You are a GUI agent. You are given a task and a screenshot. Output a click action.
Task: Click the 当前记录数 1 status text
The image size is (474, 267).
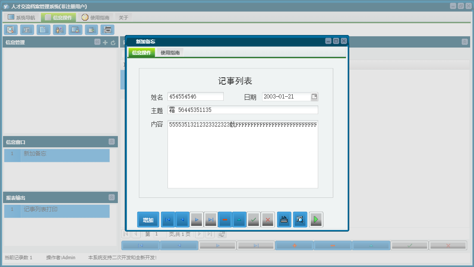(x=18, y=257)
